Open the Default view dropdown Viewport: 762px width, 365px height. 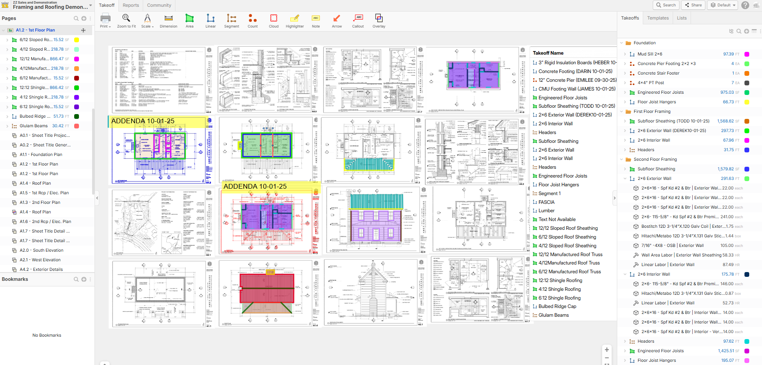click(x=723, y=5)
